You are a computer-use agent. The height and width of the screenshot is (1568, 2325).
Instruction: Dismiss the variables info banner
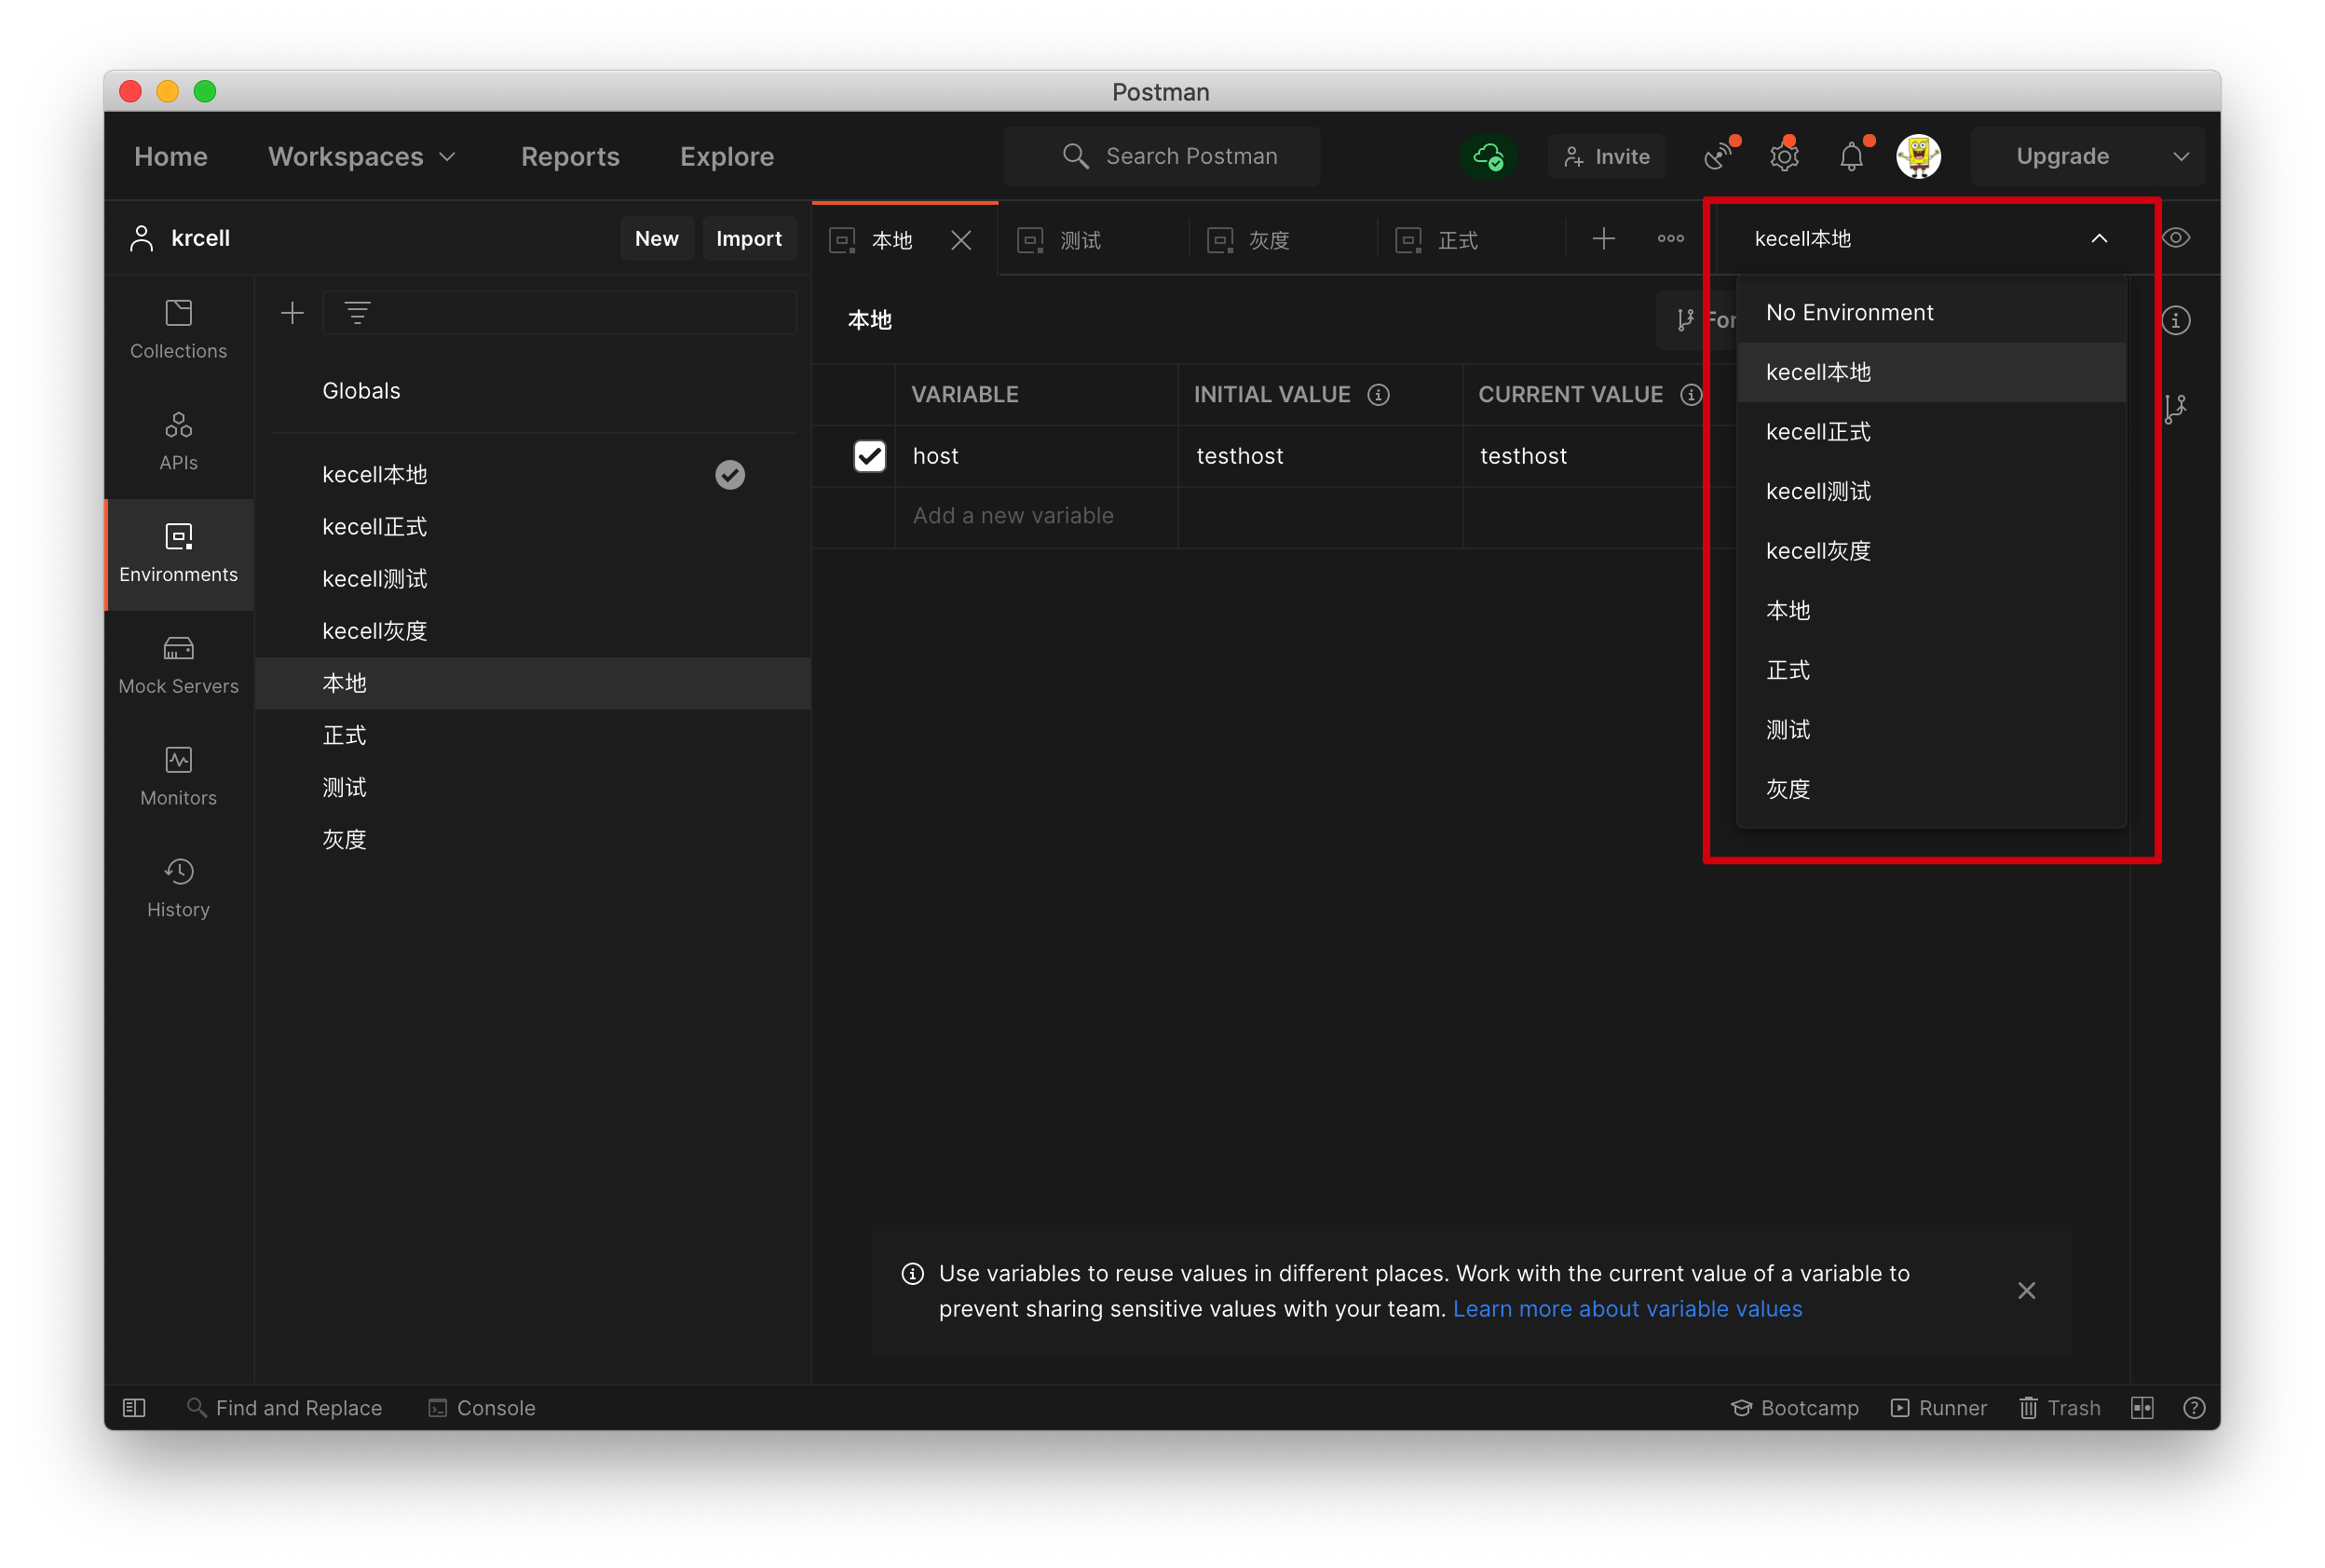point(2026,1290)
